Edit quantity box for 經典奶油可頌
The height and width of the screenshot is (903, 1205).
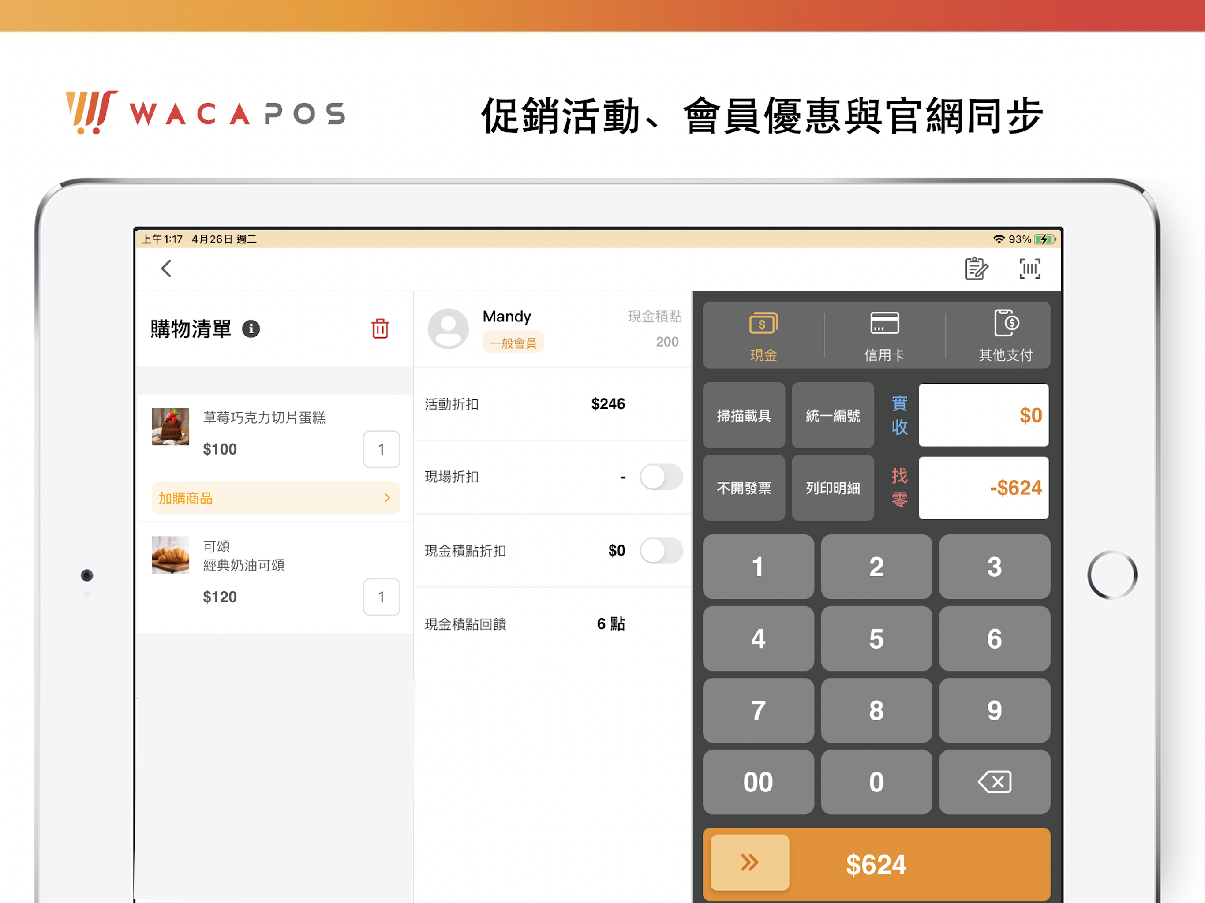click(382, 597)
